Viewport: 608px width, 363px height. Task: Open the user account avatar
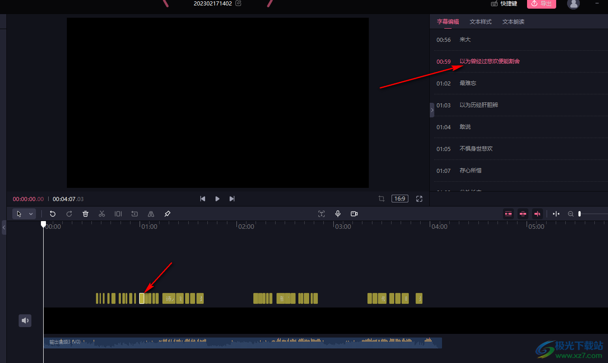point(574,4)
